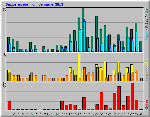Click the red KBytes bar for day 1
Screen dimensions: 150x117
[9, 105]
